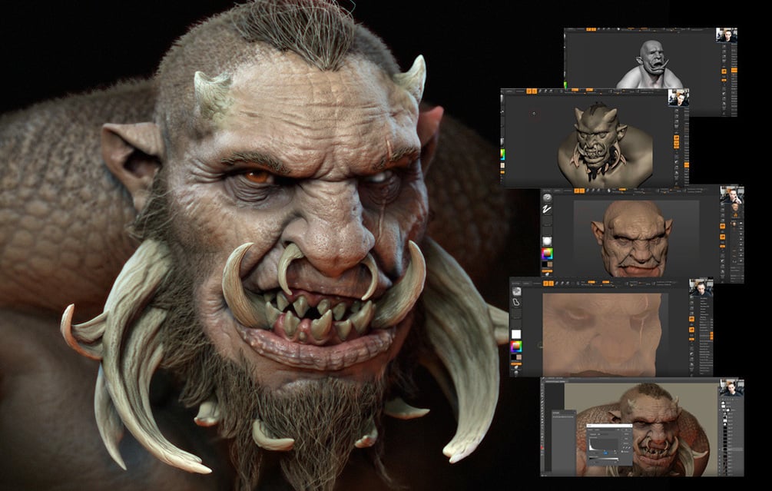Image resolution: width=772 pixels, height=491 pixels.
Task: Click output levels gradient bar in Levels dialog
Action: [x=604, y=459]
